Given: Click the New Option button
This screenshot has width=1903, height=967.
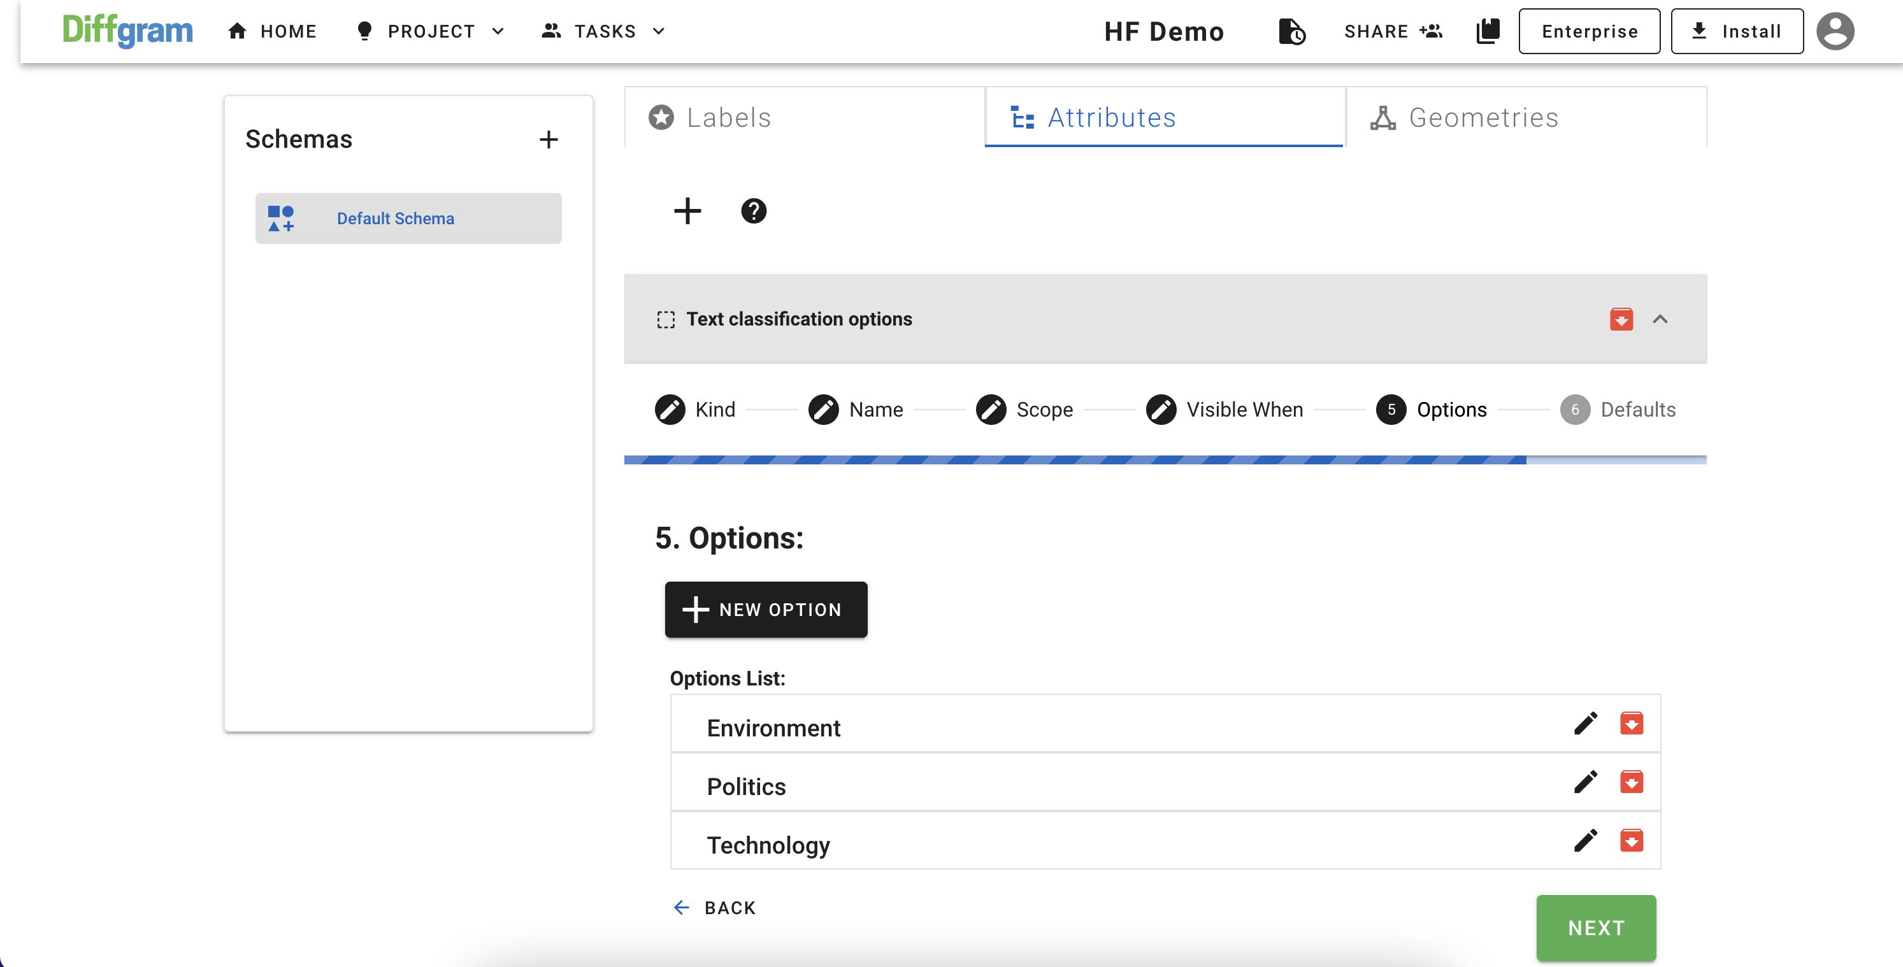Looking at the screenshot, I should 765,610.
